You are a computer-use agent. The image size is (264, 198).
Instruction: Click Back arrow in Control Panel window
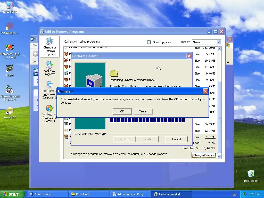coord(35,54)
